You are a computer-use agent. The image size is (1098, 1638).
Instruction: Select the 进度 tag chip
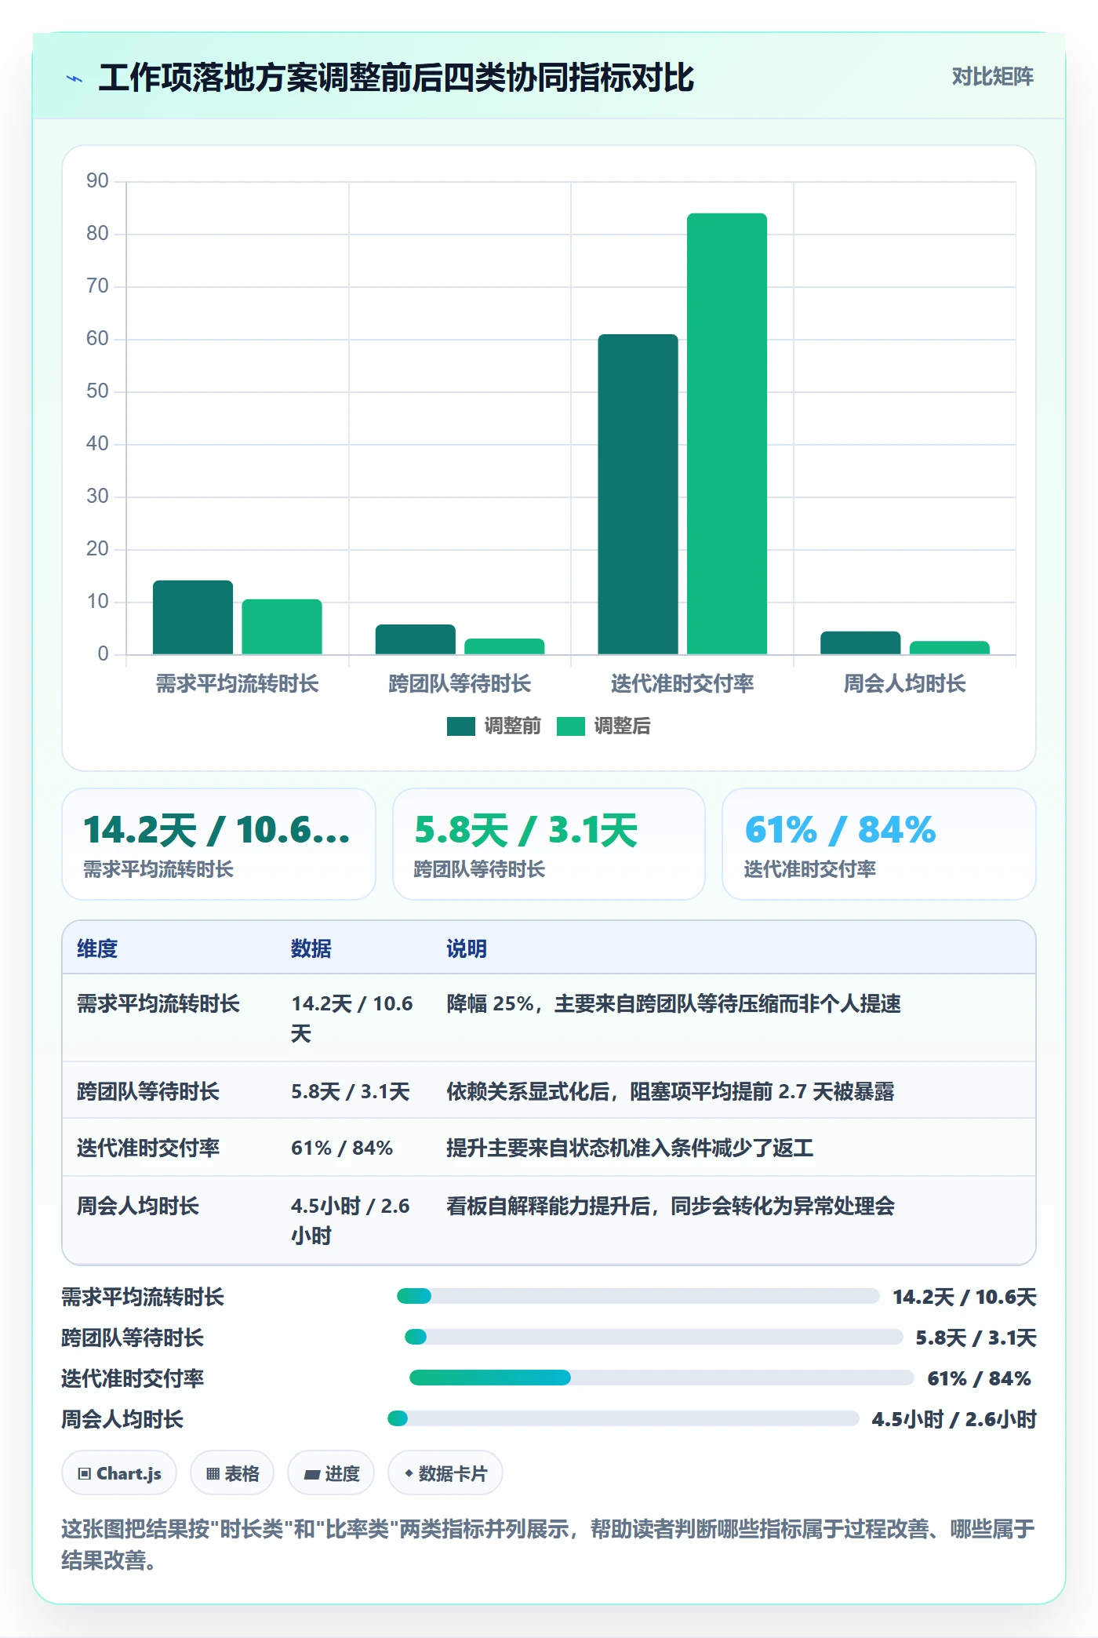coord(331,1473)
